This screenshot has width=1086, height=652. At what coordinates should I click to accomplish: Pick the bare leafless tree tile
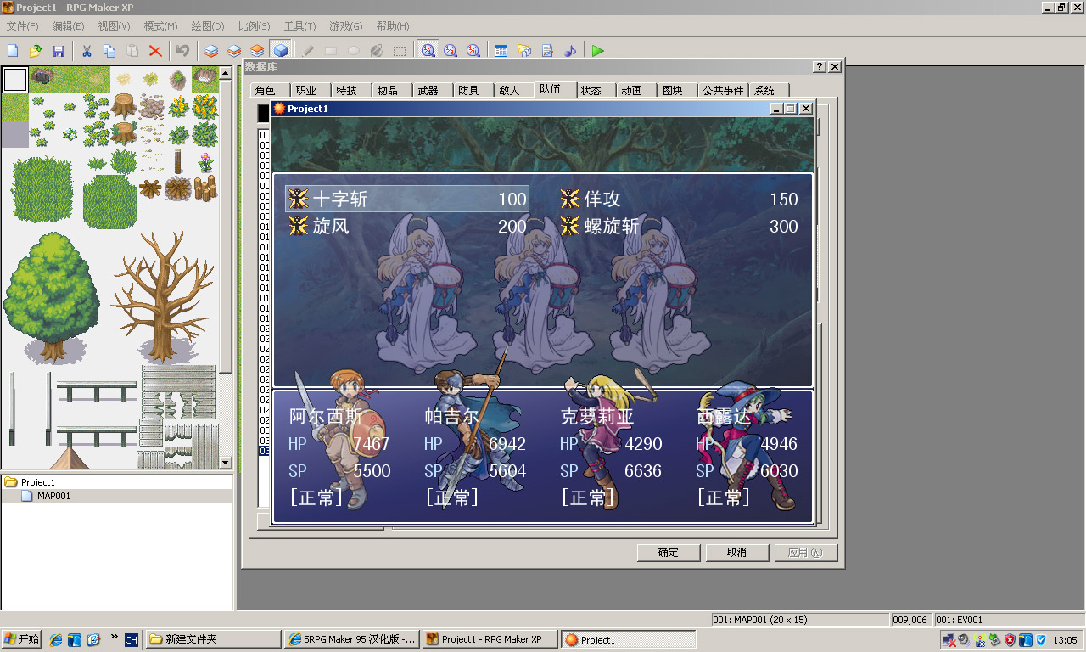point(164,296)
